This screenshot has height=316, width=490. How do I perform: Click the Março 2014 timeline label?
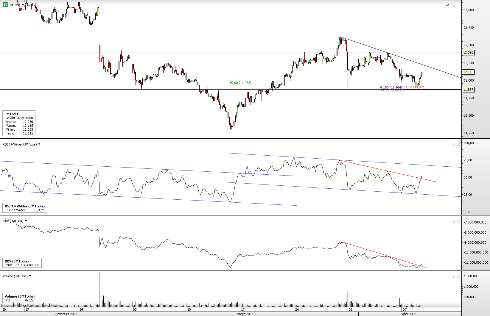pos(245,314)
